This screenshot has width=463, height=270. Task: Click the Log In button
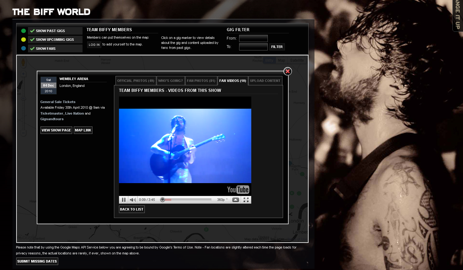click(x=94, y=45)
